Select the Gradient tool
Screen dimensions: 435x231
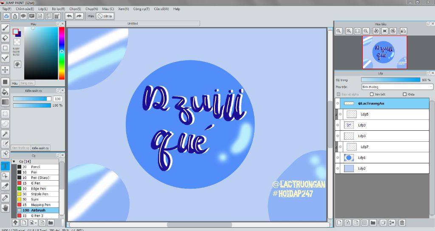click(x=5, y=102)
